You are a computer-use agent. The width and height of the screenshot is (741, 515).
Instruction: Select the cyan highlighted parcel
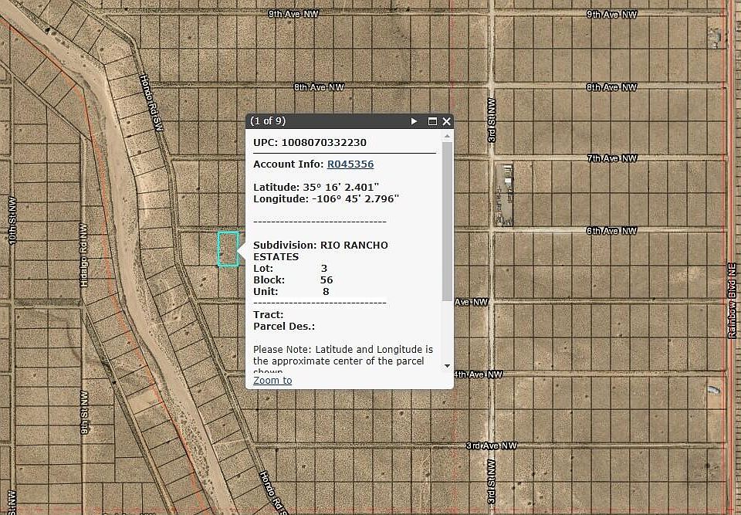click(x=228, y=249)
